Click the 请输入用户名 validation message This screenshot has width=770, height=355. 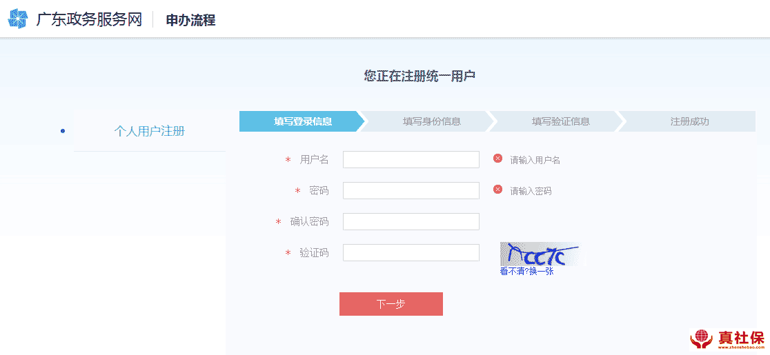535,160
